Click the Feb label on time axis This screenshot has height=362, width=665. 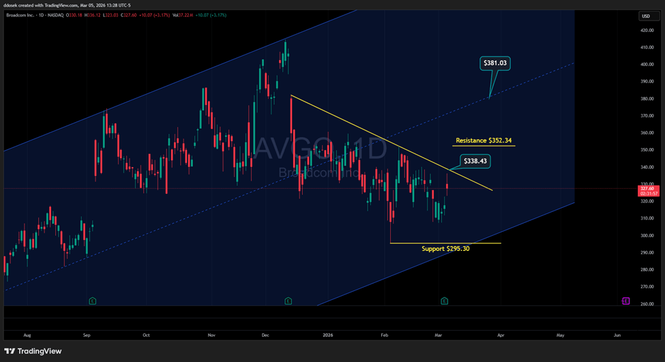tap(384, 335)
